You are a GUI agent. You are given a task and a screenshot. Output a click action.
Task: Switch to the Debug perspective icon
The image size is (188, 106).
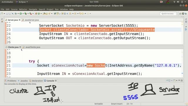tap(186, 14)
